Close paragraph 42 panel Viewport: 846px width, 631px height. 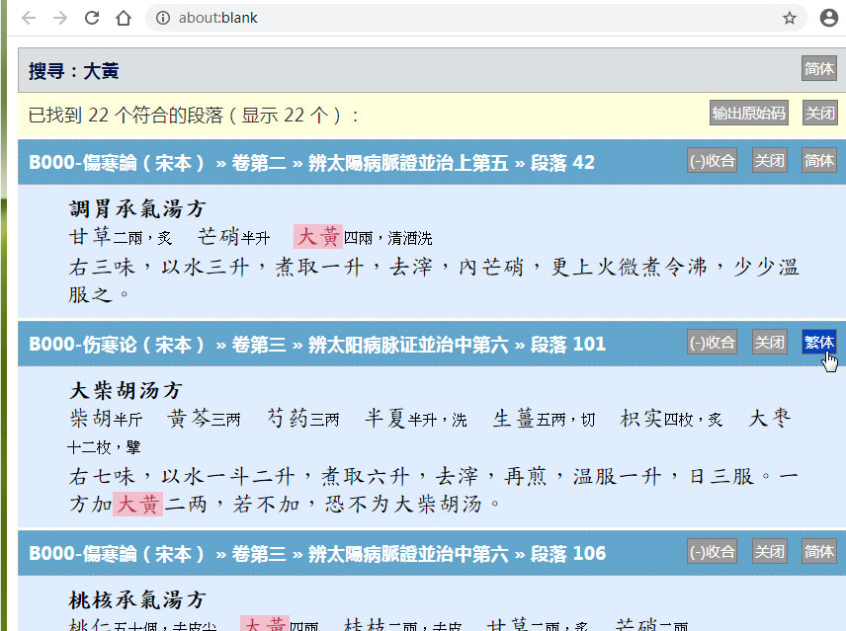pos(769,161)
